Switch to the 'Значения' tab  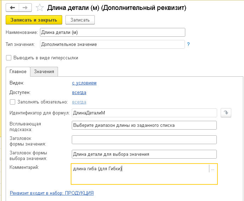[x=44, y=72]
